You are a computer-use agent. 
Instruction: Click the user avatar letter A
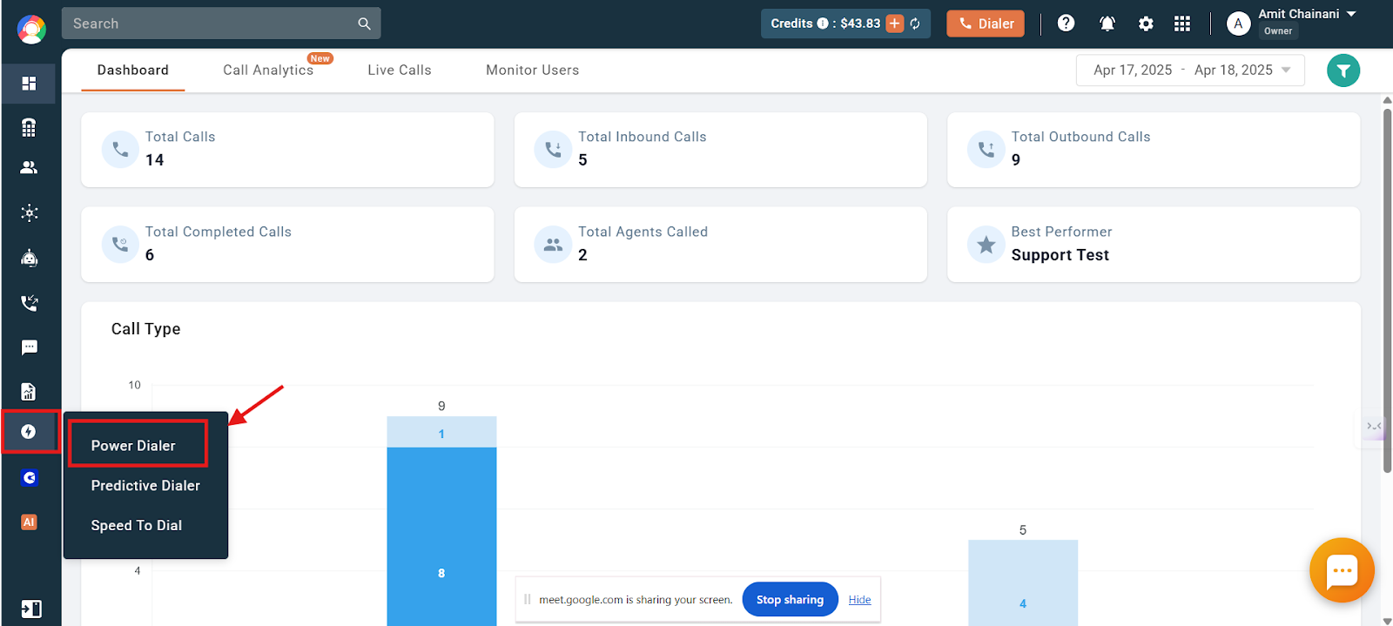tap(1238, 24)
